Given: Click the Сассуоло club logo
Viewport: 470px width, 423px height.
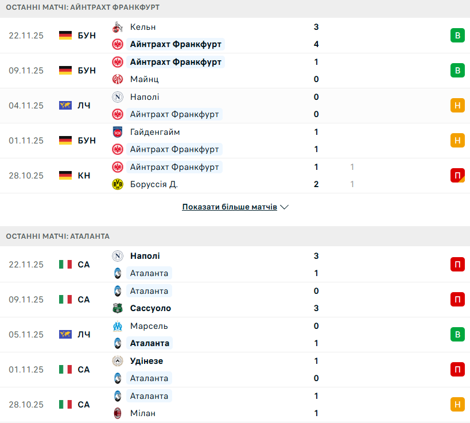Looking at the screenshot, I should coord(118,308).
